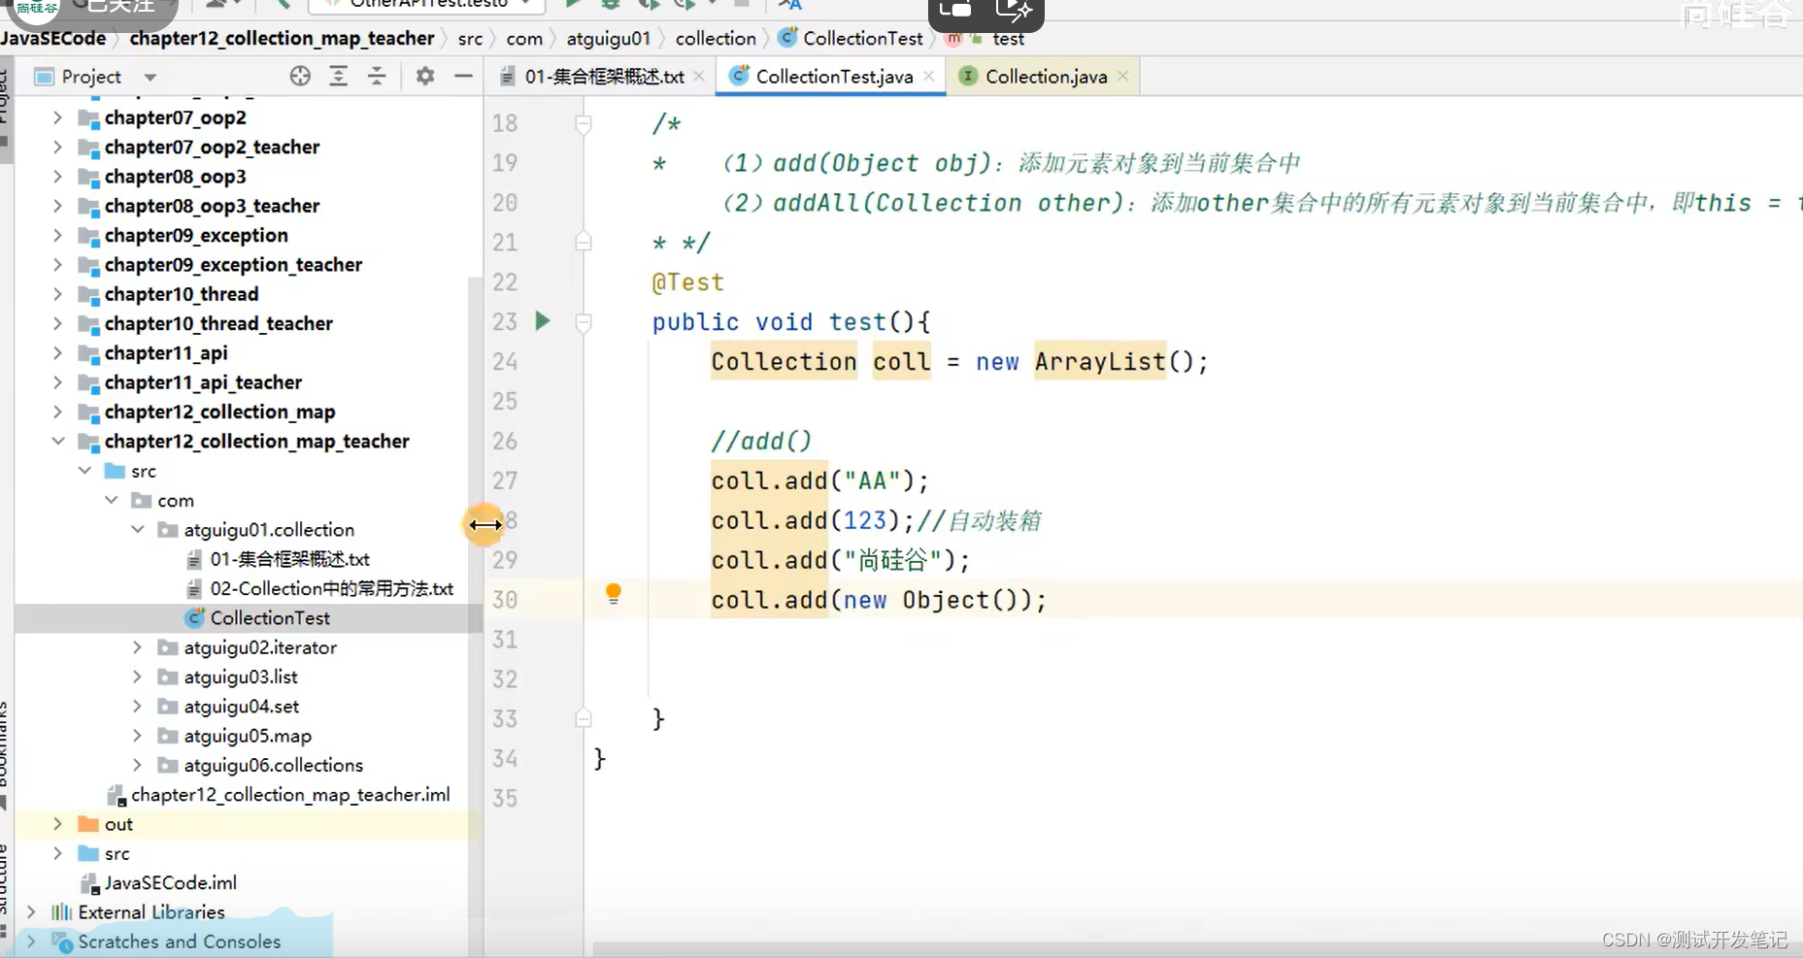
Task: Expand the chapter12_collection_map module
Action: [57, 412]
